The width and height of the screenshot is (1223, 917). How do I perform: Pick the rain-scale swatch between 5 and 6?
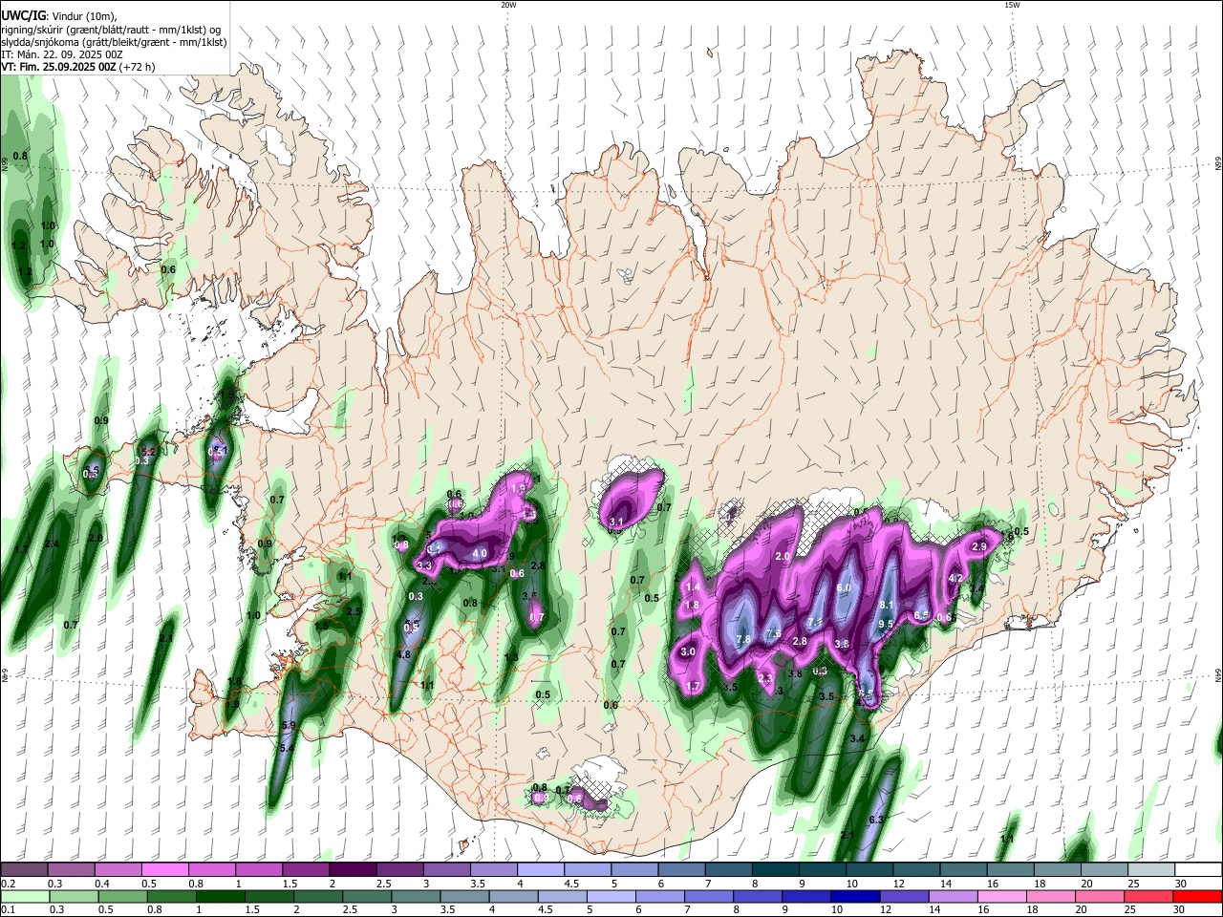coord(611,897)
